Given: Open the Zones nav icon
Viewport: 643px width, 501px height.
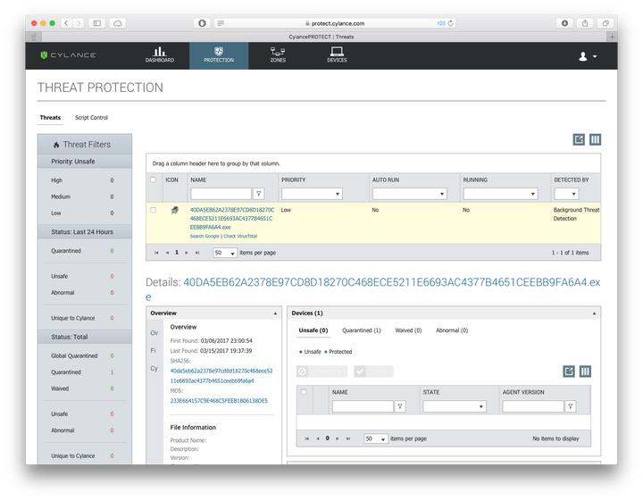Looking at the screenshot, I should coord(278,55).
